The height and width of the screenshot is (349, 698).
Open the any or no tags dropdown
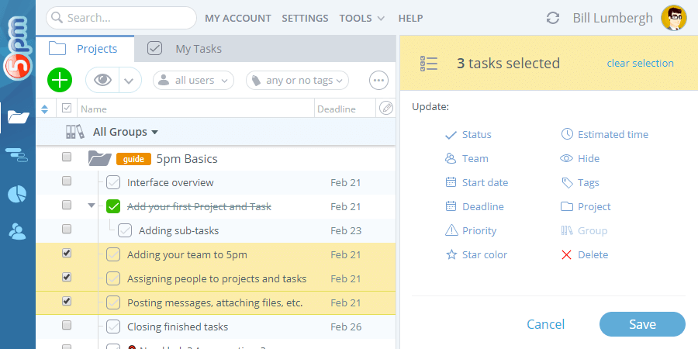coord(297,81)
